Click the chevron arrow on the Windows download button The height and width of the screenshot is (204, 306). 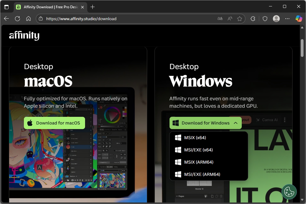236,123
